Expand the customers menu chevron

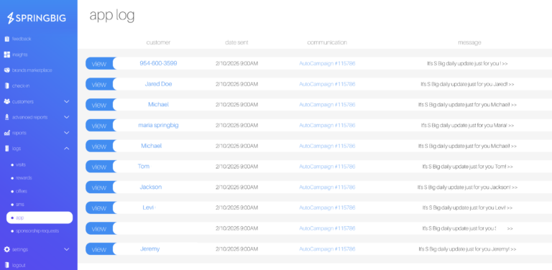coord(67,101)
